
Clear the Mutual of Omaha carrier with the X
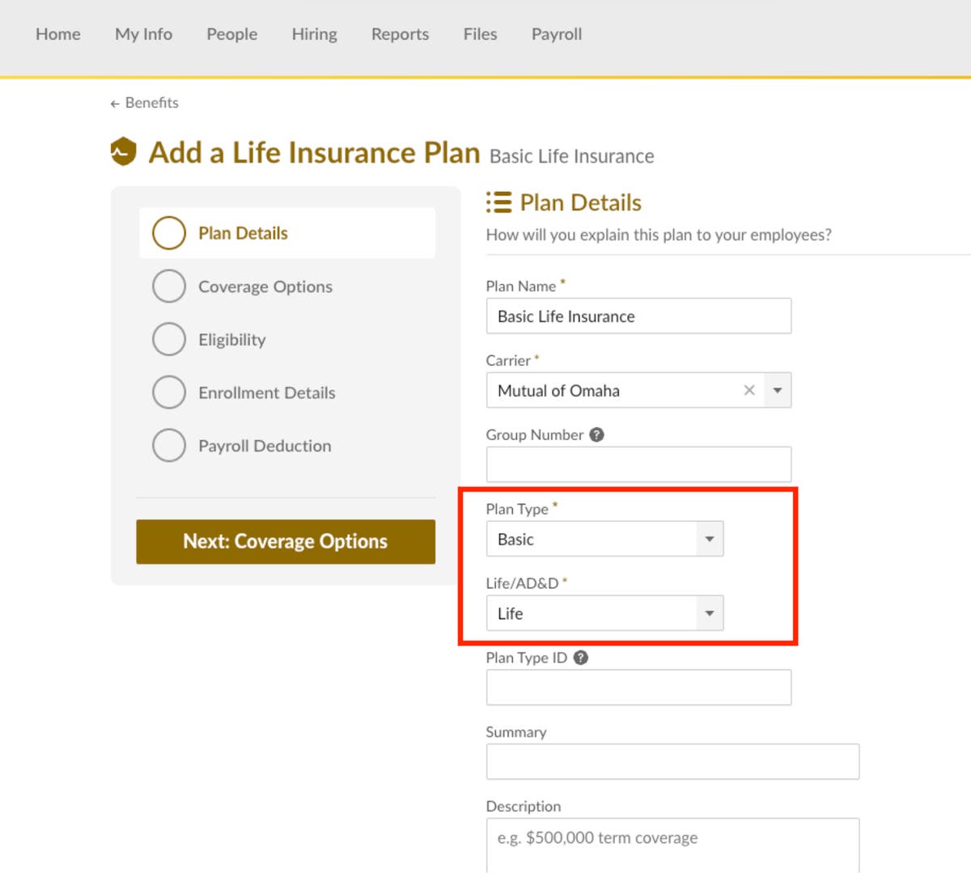749,390
